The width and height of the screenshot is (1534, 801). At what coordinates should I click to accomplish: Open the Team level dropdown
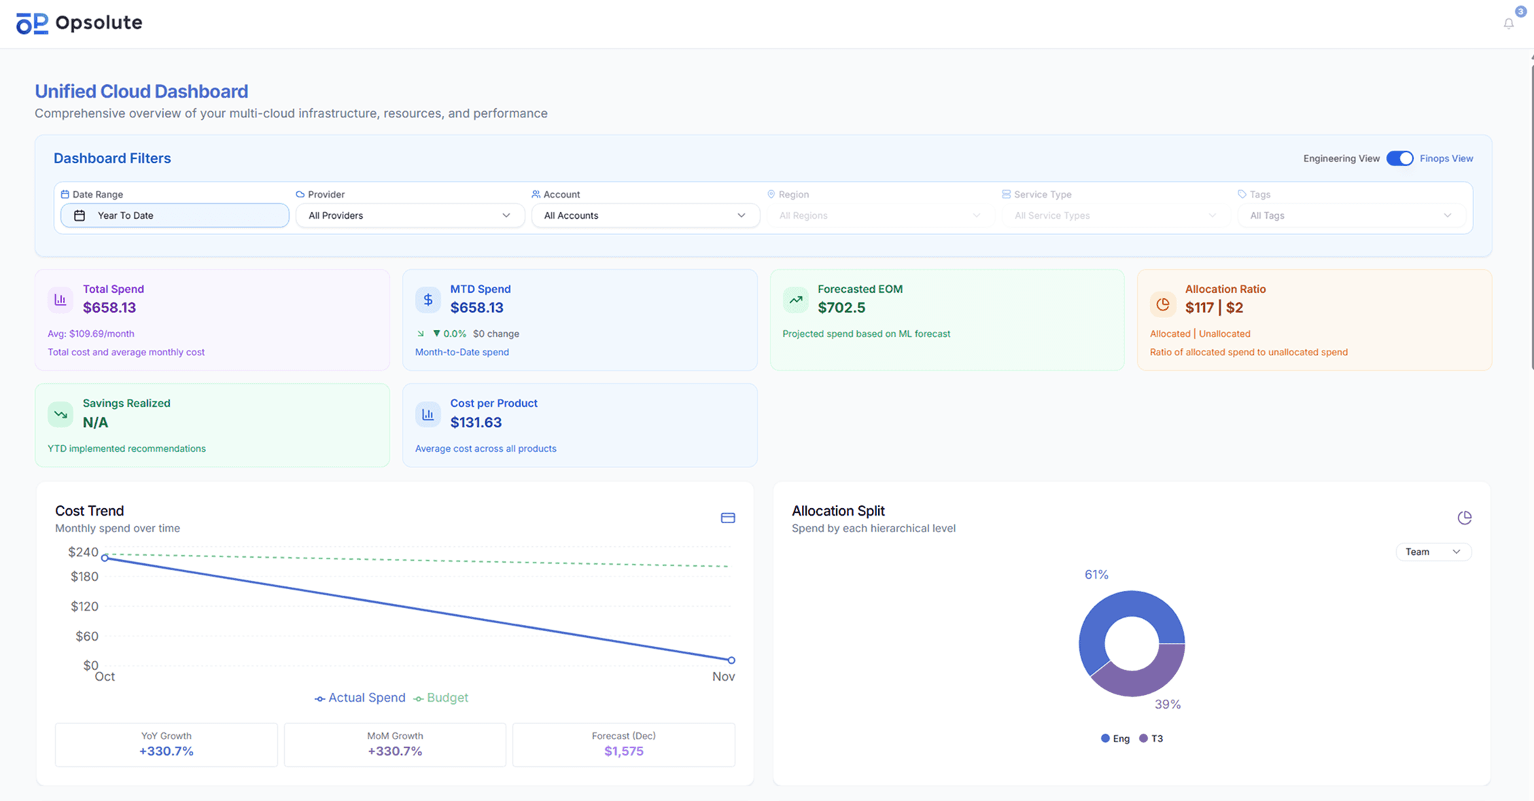[x=1433, y=552]
